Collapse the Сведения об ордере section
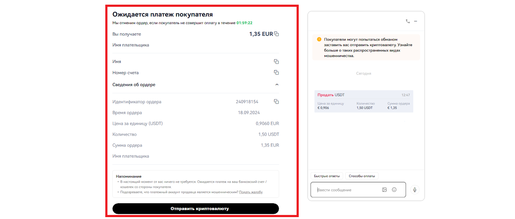The image size is (515, 219). (277, 85)
